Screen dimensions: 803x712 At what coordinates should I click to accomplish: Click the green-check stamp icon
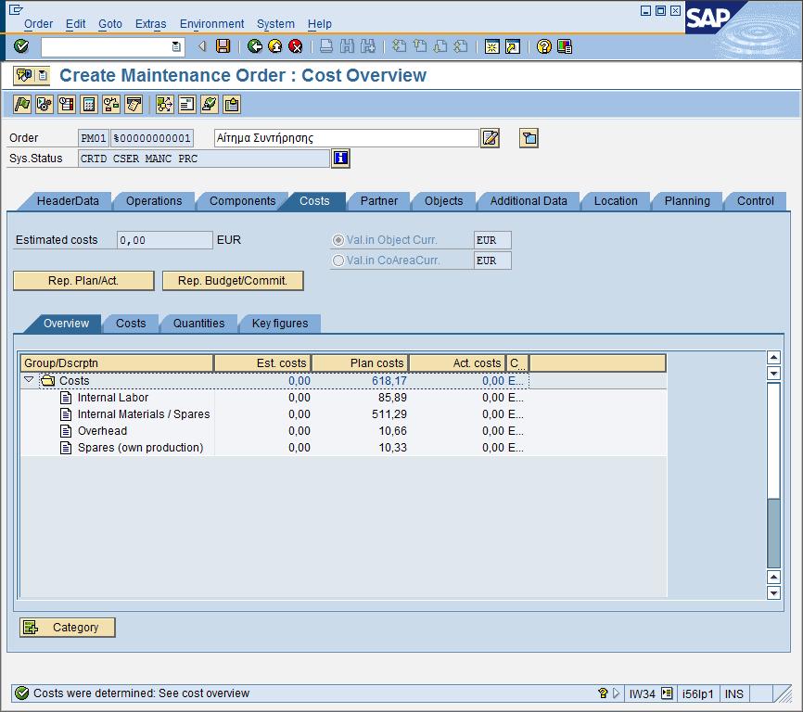coord(210,105)
